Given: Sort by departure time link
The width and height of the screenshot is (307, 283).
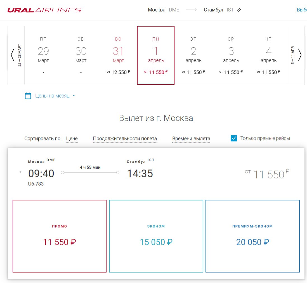Looking at the screenshot, I should (191, 138).
